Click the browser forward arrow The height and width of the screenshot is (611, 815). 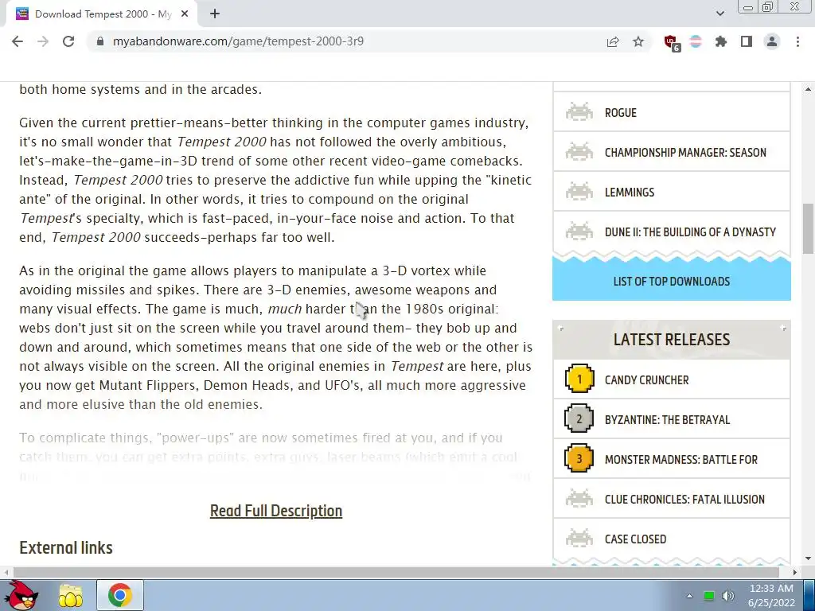coord(43,41)
